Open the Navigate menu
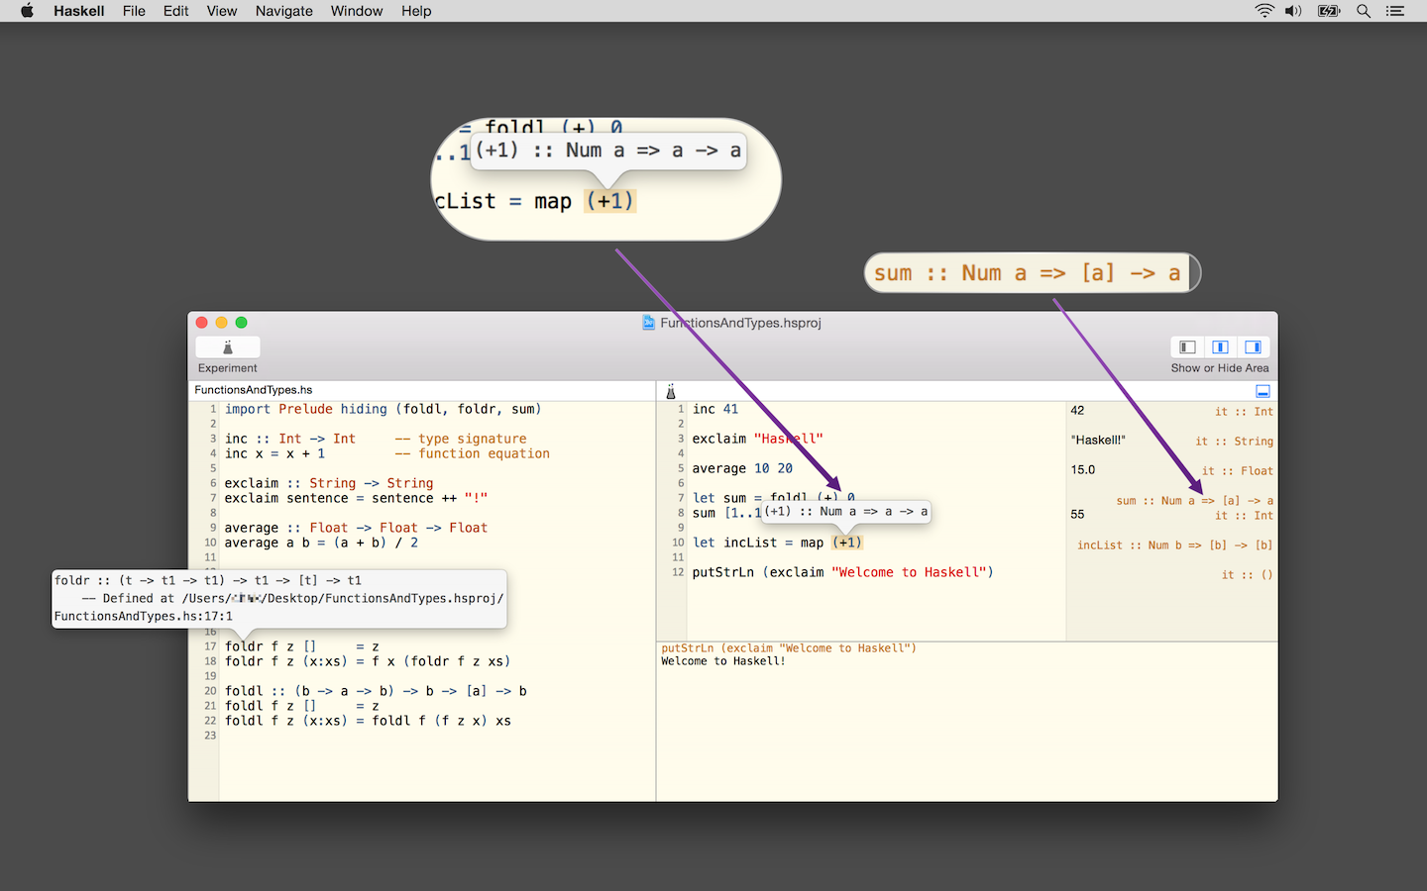Screen dimensions: 1427x891 coord(283,11)
